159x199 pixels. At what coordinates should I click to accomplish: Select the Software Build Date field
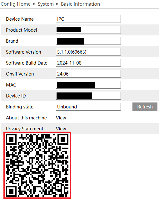pos(88,63)
